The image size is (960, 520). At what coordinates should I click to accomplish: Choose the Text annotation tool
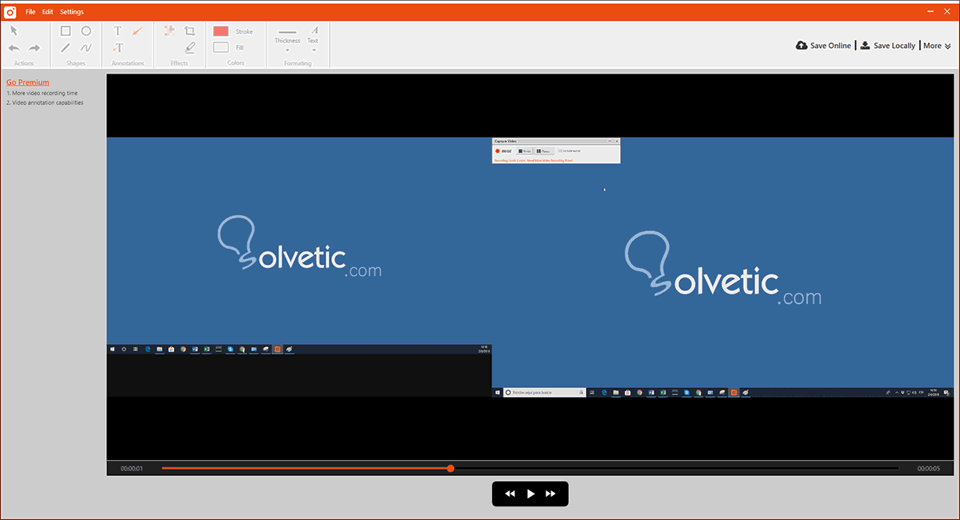click(x=118, y=31)
